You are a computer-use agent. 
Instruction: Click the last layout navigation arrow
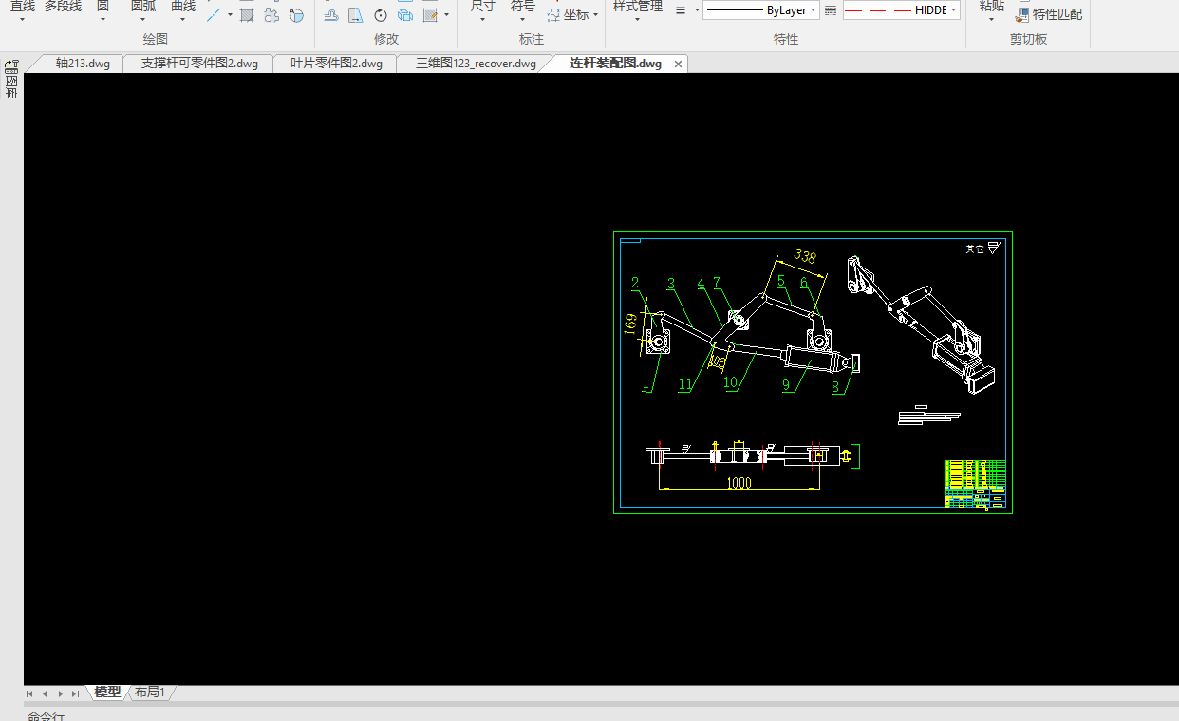click(x=75, y=693)
